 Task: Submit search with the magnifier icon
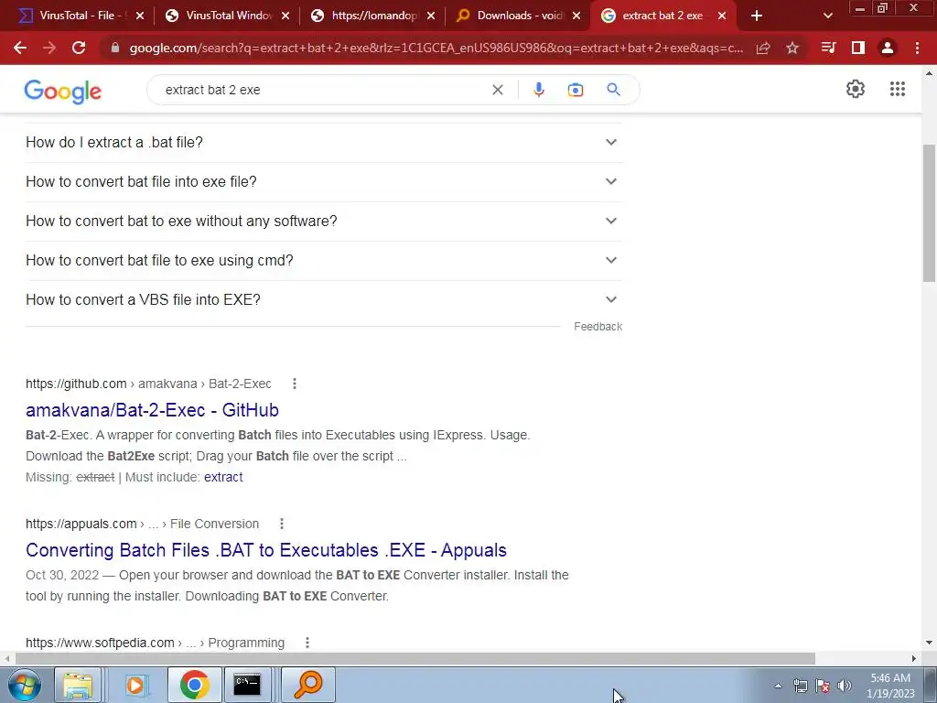tap(614, 90)
